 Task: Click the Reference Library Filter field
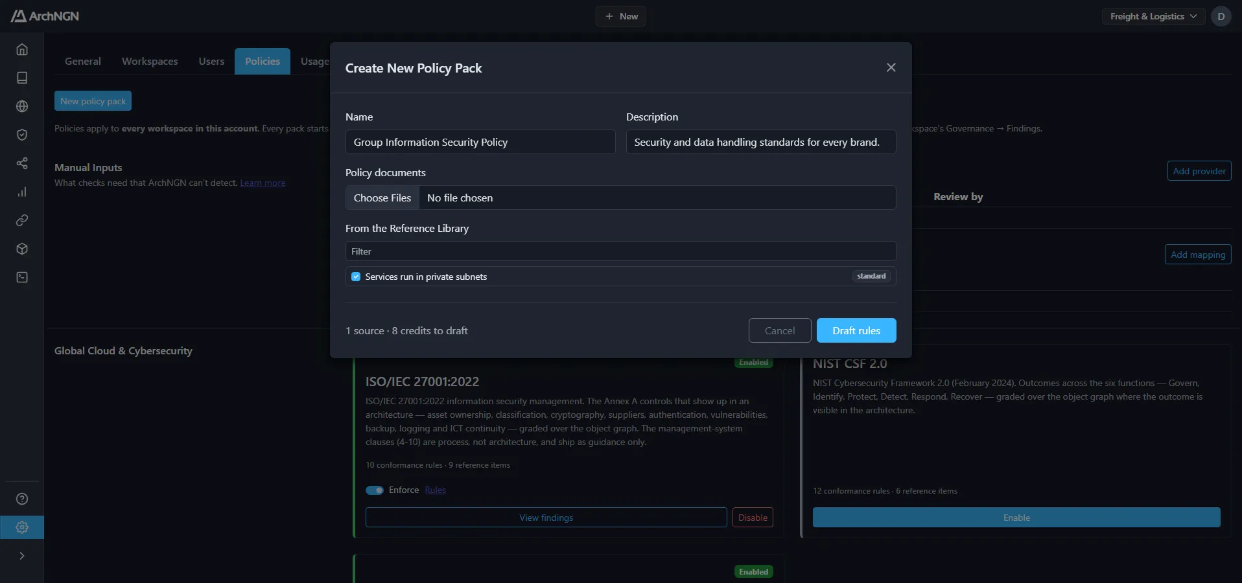[x=621, y=251]
